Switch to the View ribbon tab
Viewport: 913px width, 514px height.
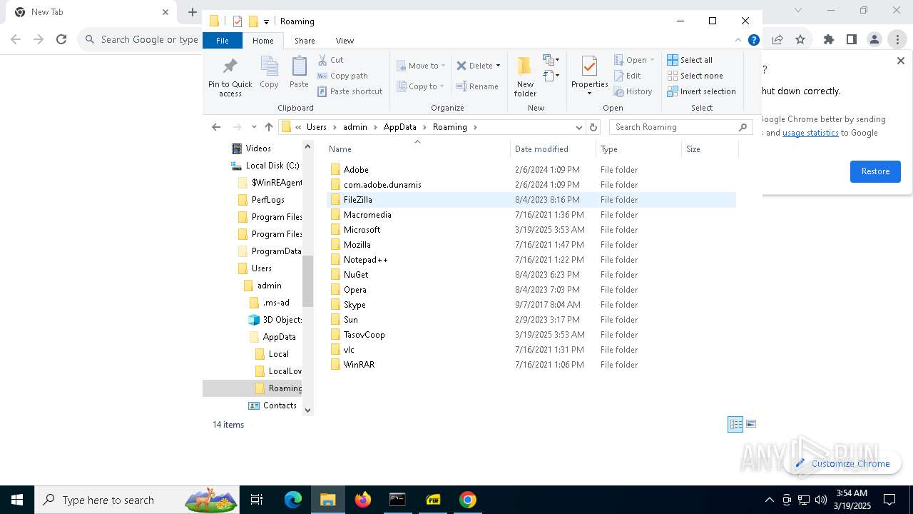pos(345,41)
